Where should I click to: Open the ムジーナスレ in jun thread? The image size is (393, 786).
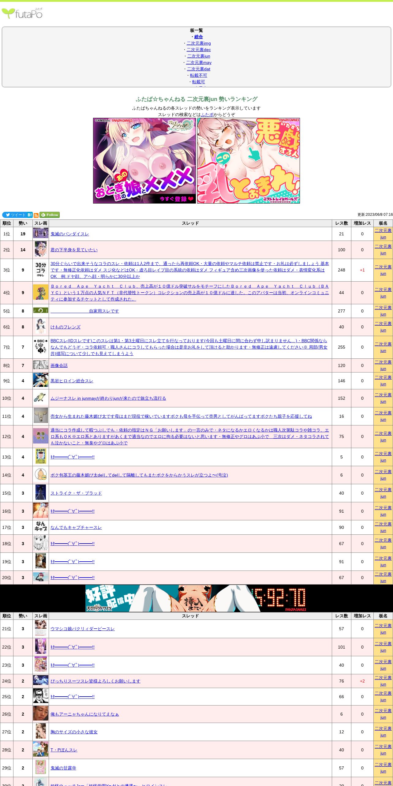108,398
